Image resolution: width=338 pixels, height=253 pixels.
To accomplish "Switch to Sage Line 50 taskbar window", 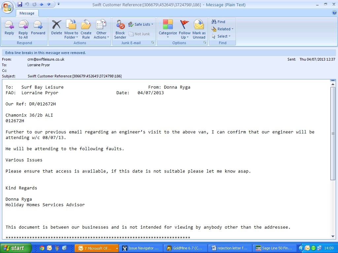I will (x=274, y=248).
